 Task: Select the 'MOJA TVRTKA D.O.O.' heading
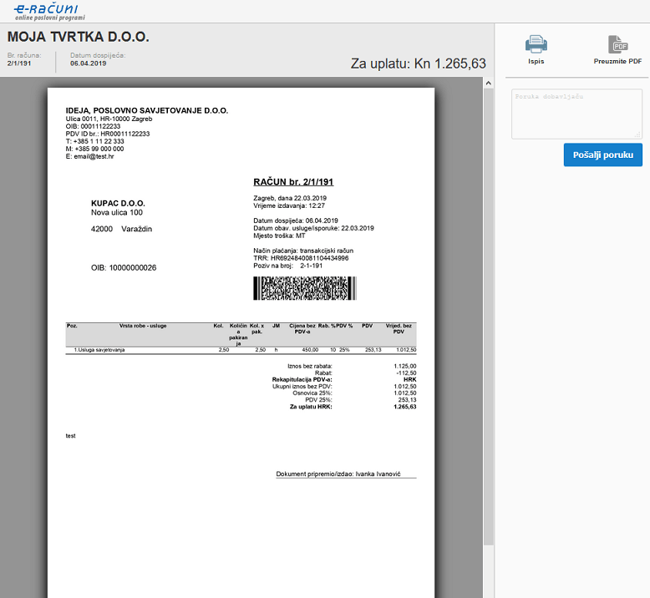pos(78,38)
